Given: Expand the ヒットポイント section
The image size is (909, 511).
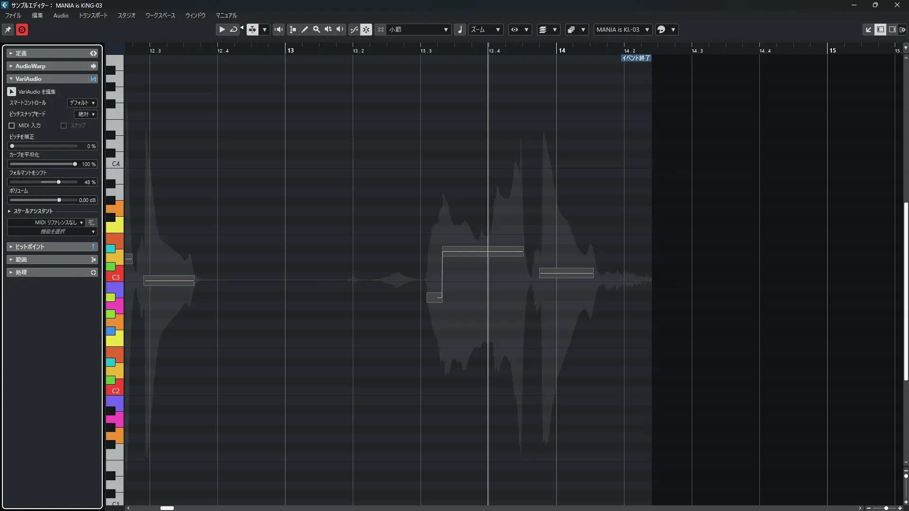Looking at the screenshot, I should coord(29,247).
